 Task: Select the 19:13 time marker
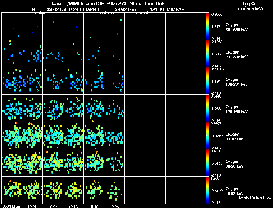tap(73, 206)
